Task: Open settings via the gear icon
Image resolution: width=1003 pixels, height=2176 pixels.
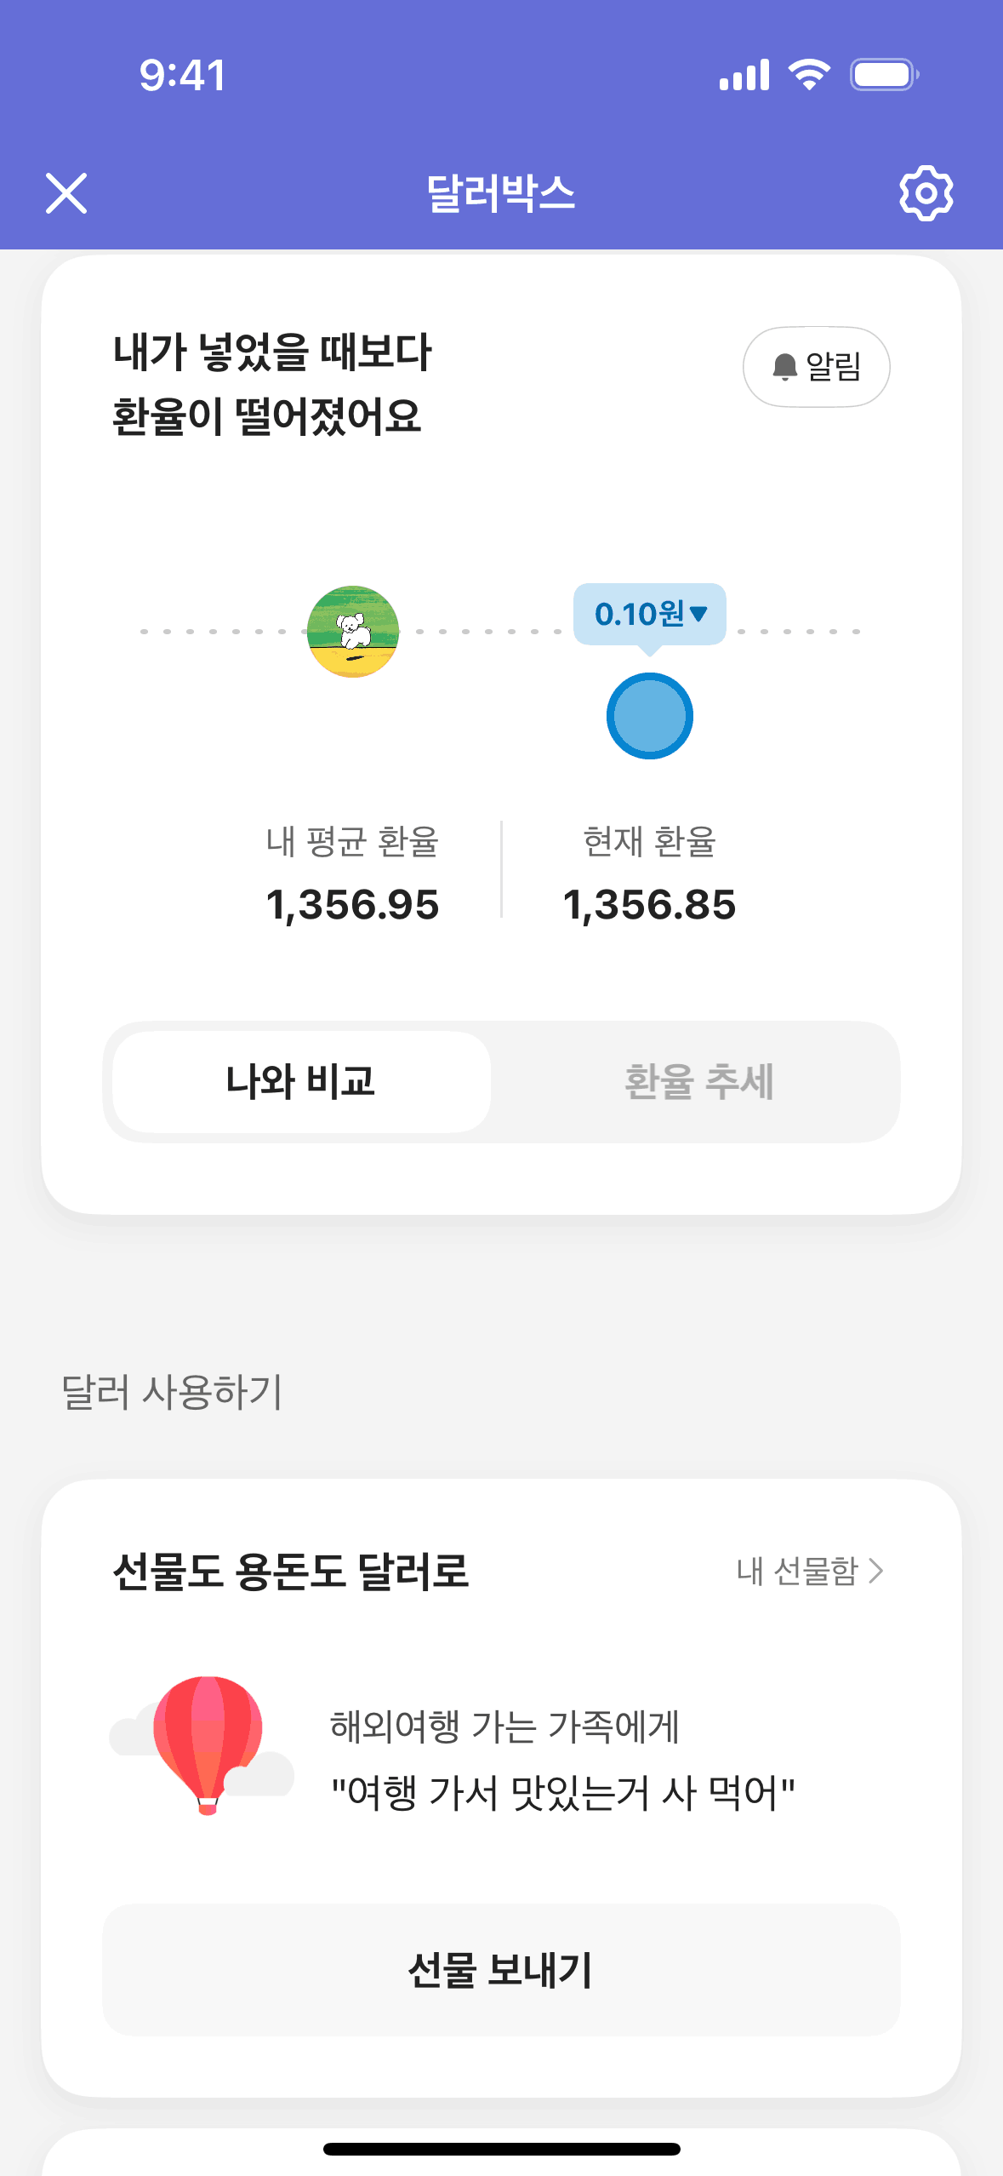Action: point(926,193)
